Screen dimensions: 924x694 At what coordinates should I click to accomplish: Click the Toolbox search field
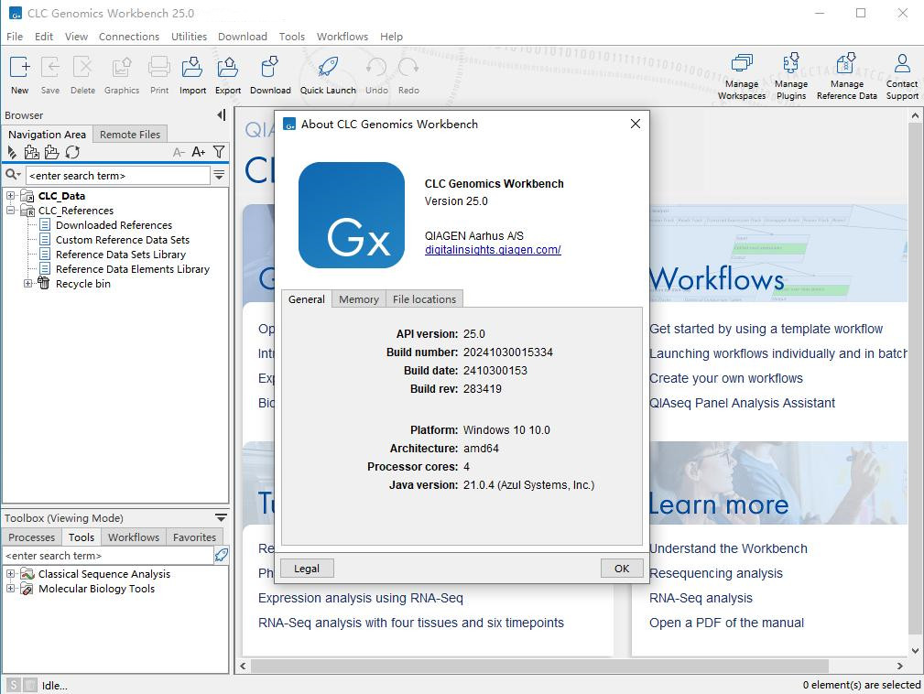(108, 556)
